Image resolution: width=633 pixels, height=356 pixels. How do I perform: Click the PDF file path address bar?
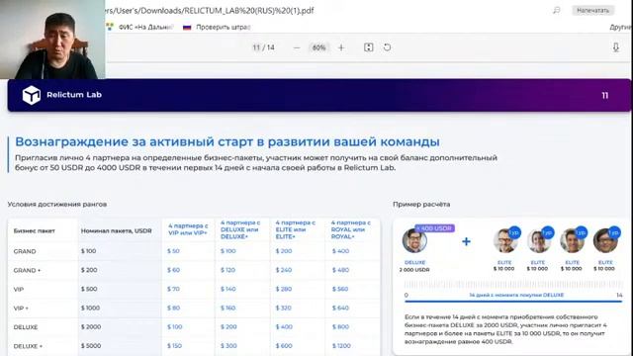pyautogui.click(x=210, y=11)
